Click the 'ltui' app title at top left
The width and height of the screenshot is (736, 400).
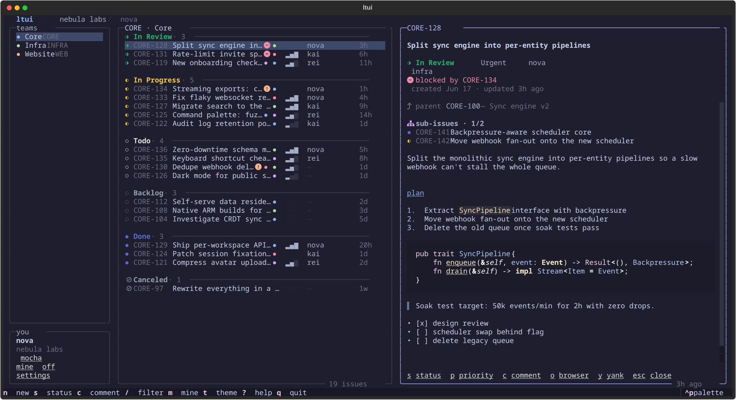[x=25, y=19]
